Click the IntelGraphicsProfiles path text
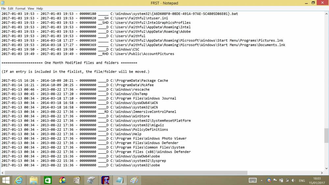The width and height of the screenshot is (329, 185). click(x=150, y=23)
